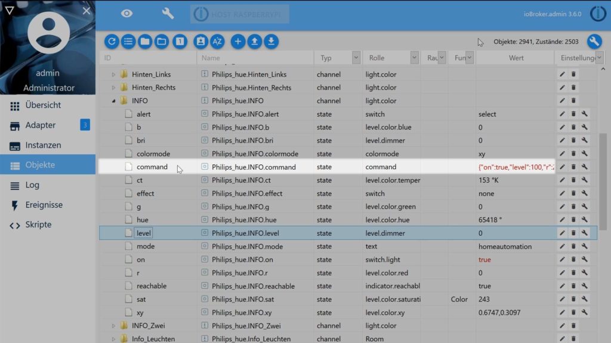Toggle states view clipboard icon
Image resolution: width=611 pixels, height=343 pixels.
(x=200, y=42)
